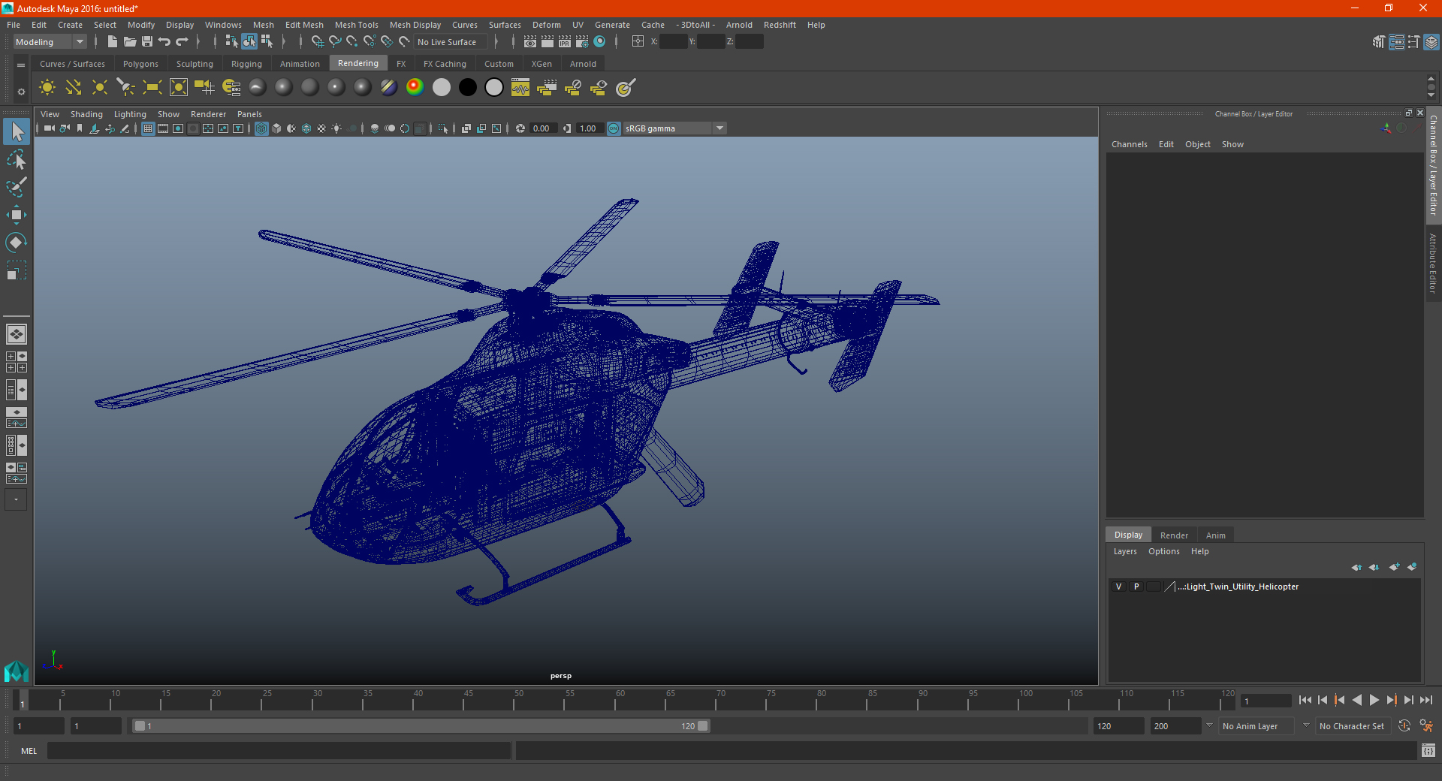Screen dimensions: 1442x781
Task: Choose the Paint Selection tool
Action: (x=17, y=187)
